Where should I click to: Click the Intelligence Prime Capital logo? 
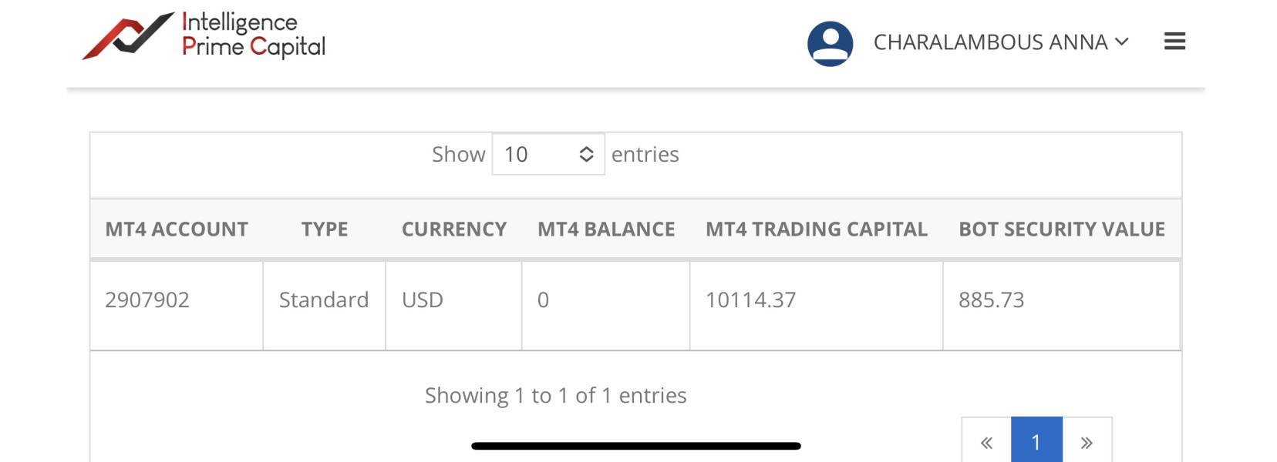[204, 36]
